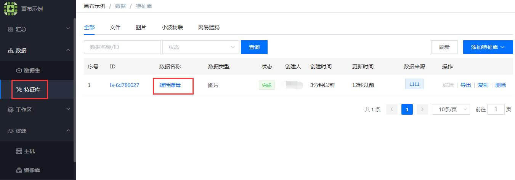The width and height of the screenshot is (515, 180).
Task: Switch to the 全部 tab
Action: click(x=89, y=27)
